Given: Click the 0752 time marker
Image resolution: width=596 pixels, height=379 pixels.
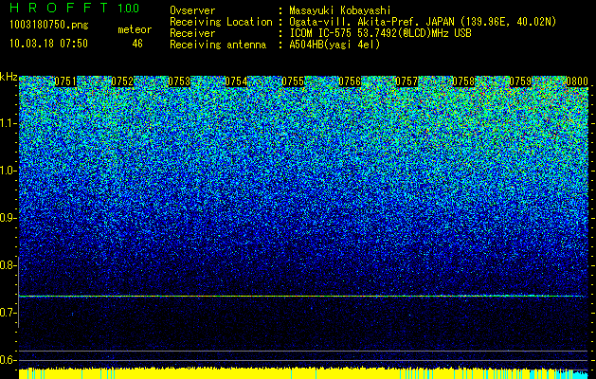Looking at the screenshot, I should click(x=122, y=81).
